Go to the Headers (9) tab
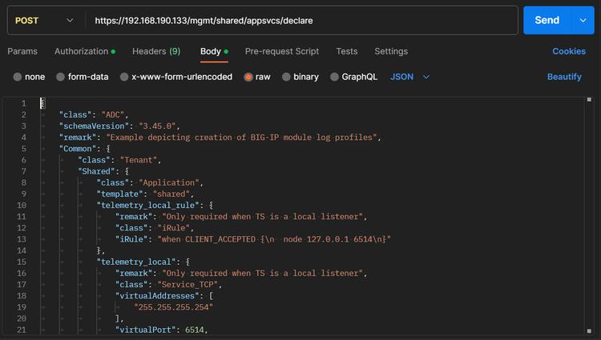Screen dimensions: 601x340 tap(155, 51)
